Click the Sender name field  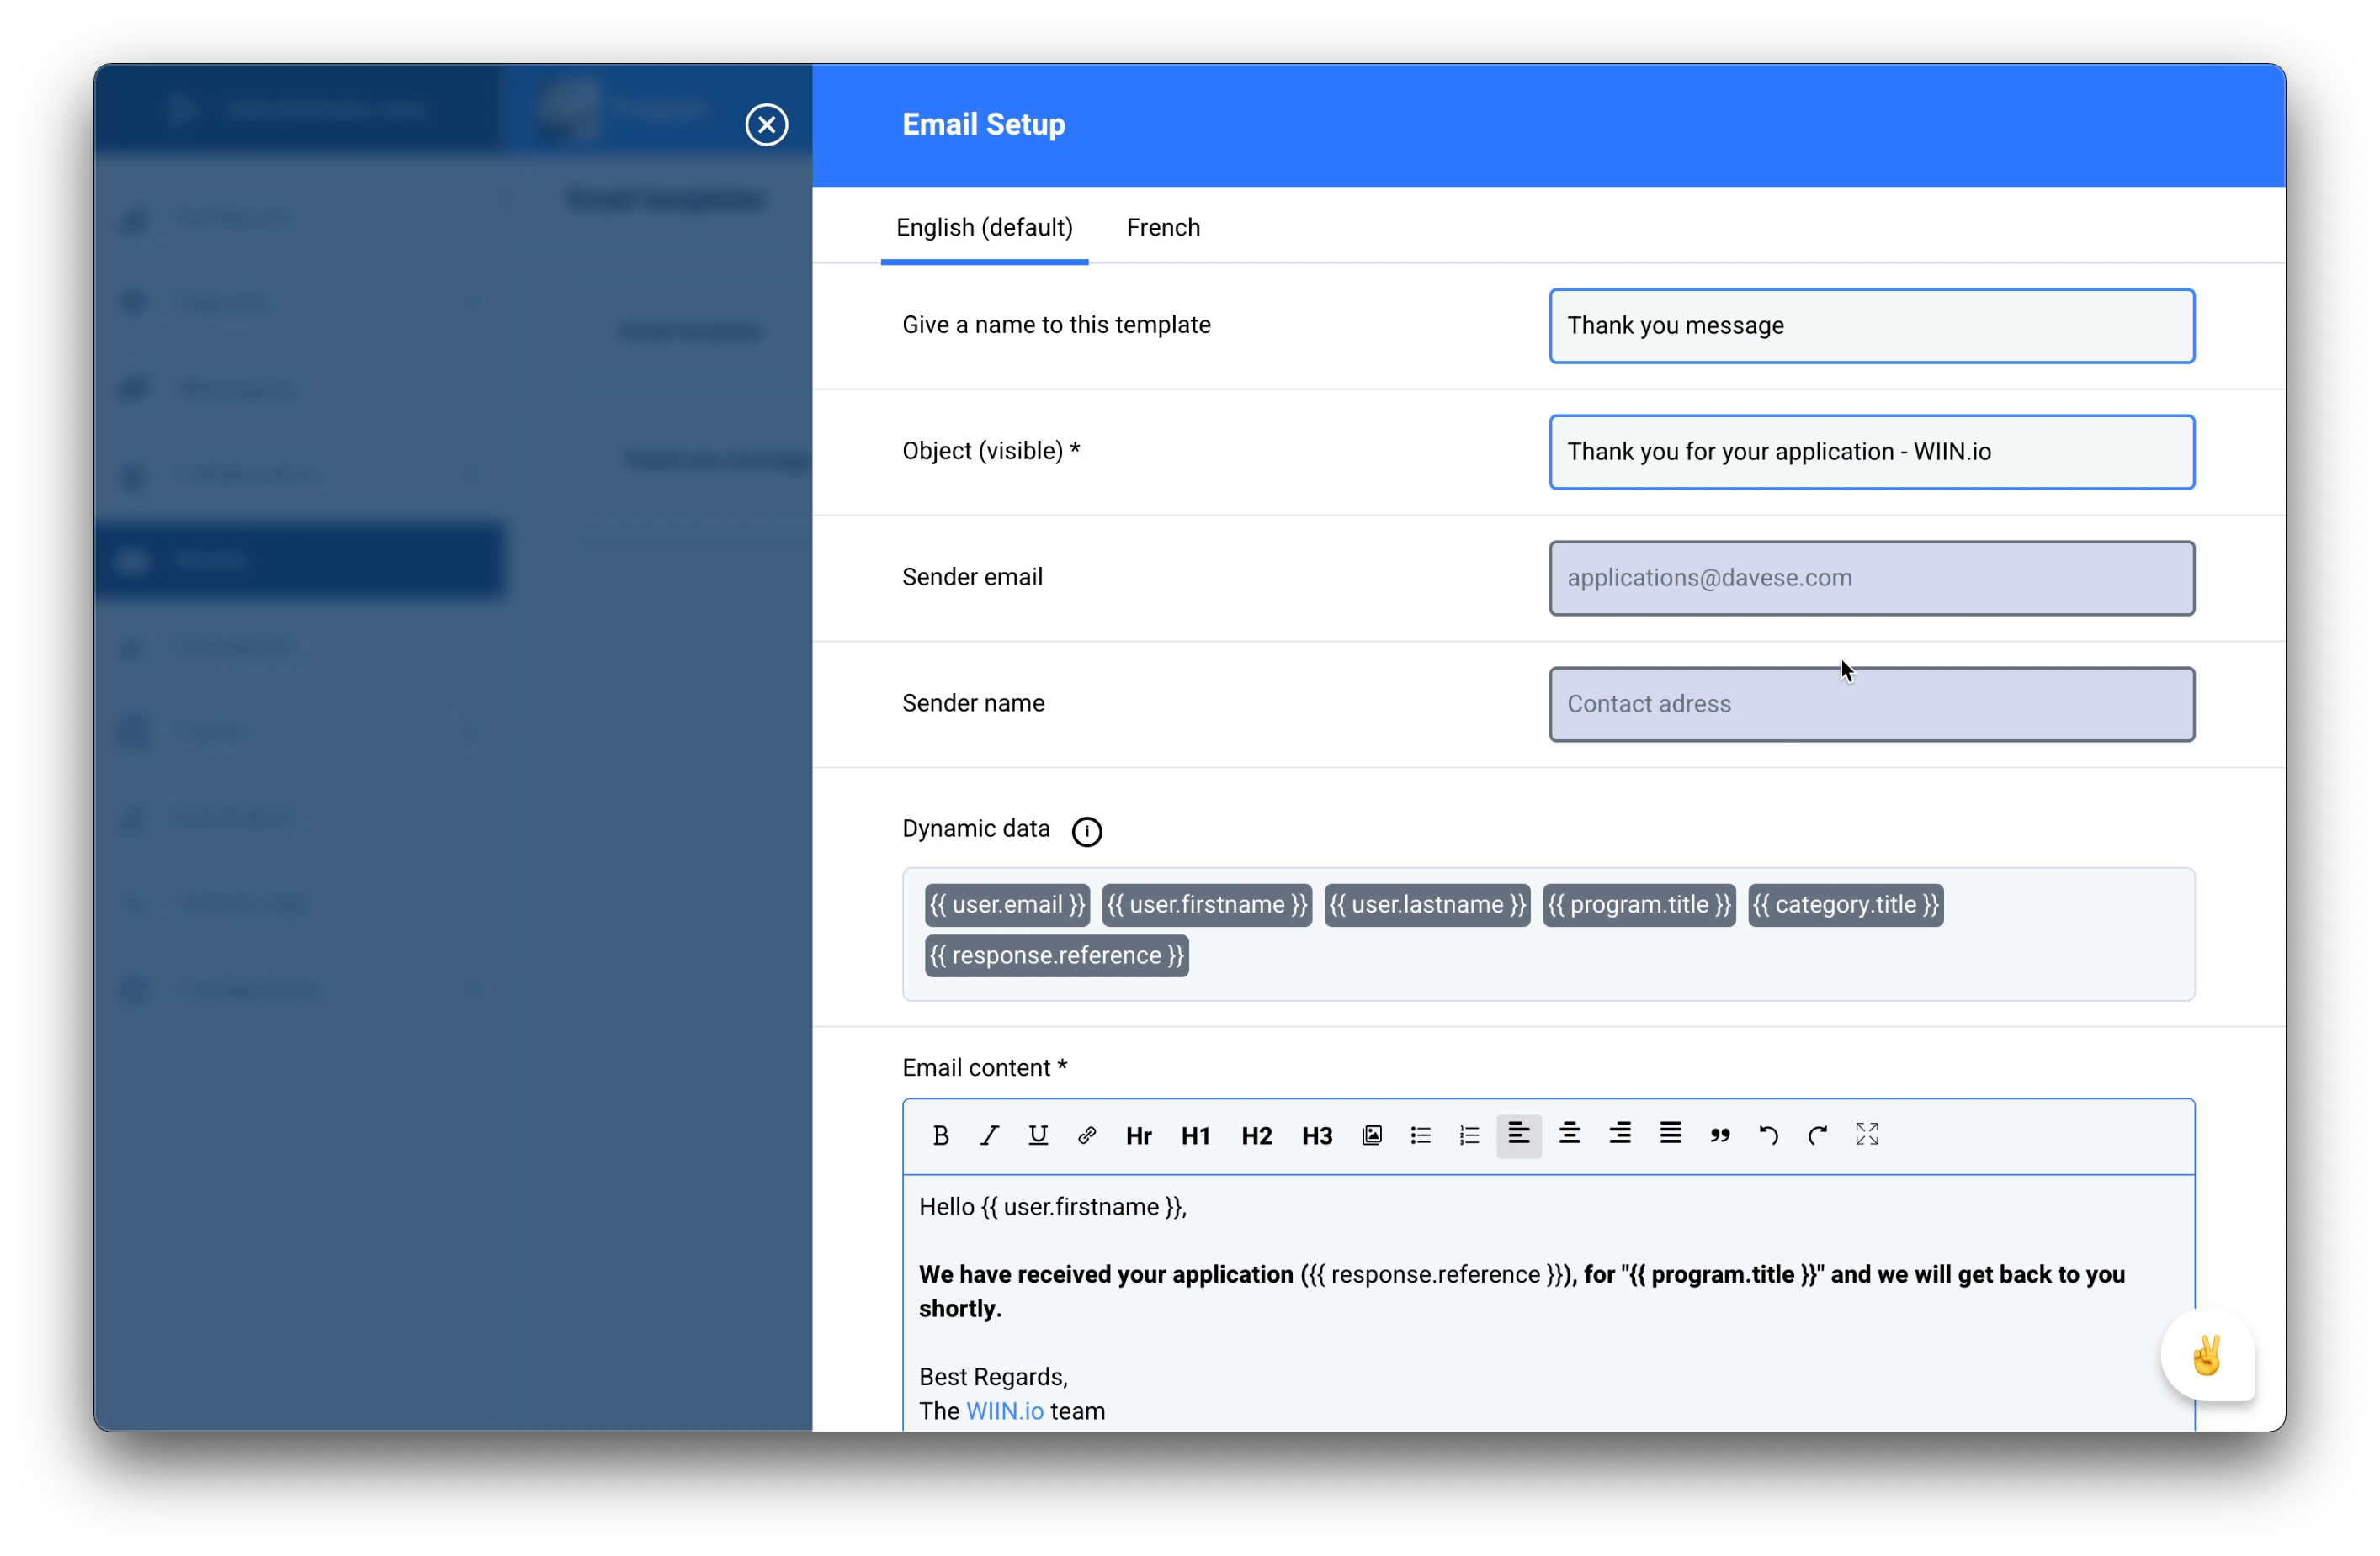(x=1871, y=703)
